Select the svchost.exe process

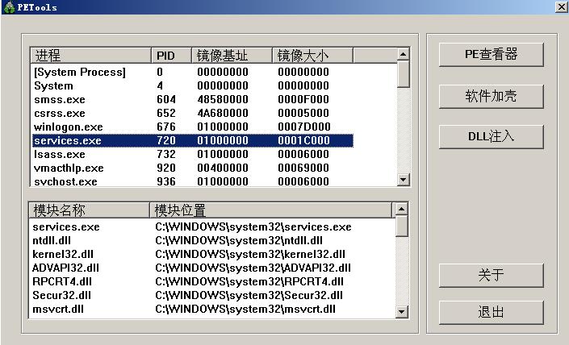click(x=192, y=181)
